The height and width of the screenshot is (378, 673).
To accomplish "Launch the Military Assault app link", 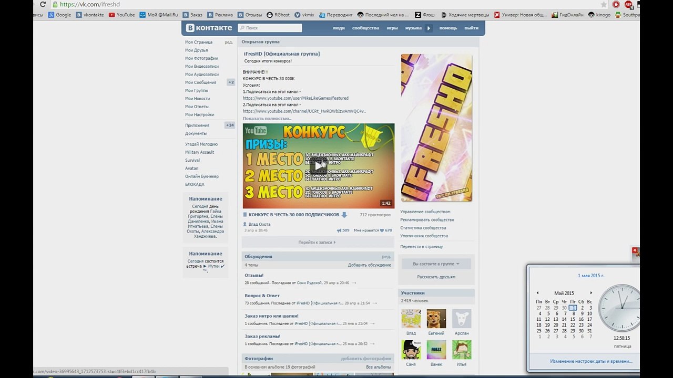I will pyautogui.click(x=199, y=152).
